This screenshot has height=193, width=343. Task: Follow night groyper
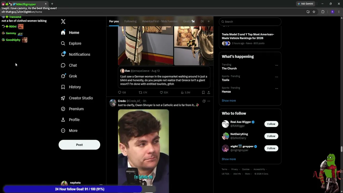point(271,148)
